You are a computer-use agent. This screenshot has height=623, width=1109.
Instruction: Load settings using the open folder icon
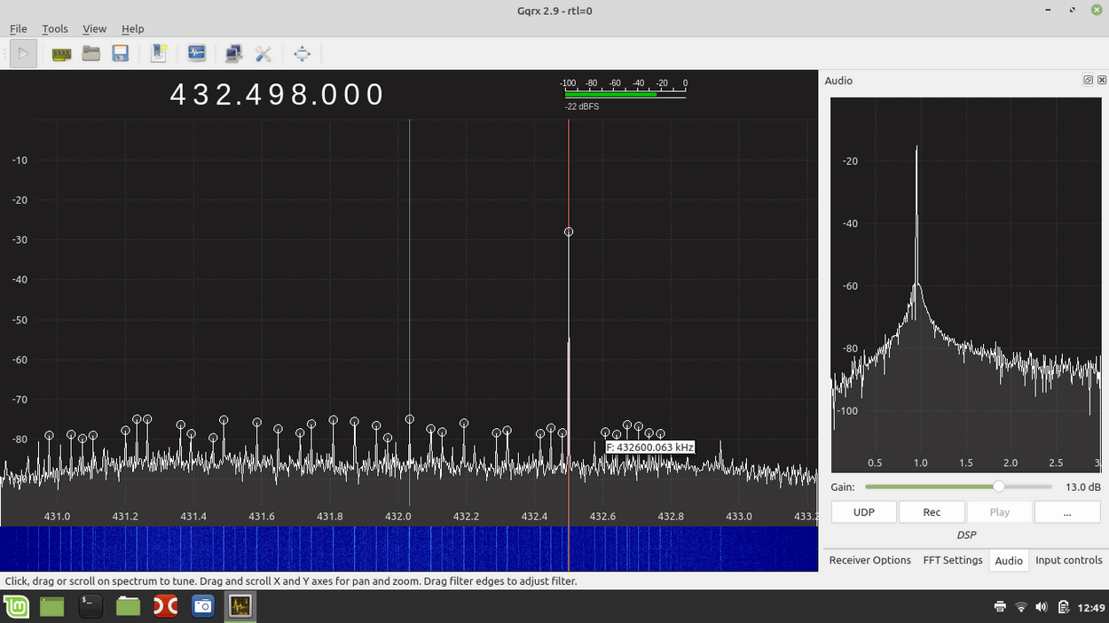pyautogui.click(x=91, y=53)
